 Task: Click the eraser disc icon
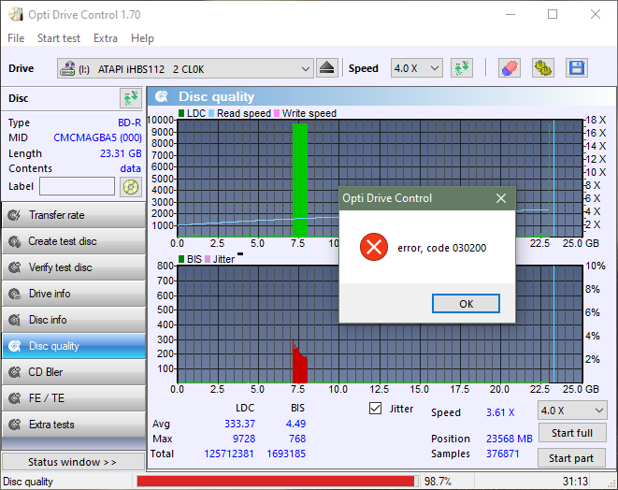(x=510, y=68)
